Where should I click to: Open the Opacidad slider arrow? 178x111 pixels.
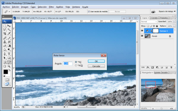174,22
